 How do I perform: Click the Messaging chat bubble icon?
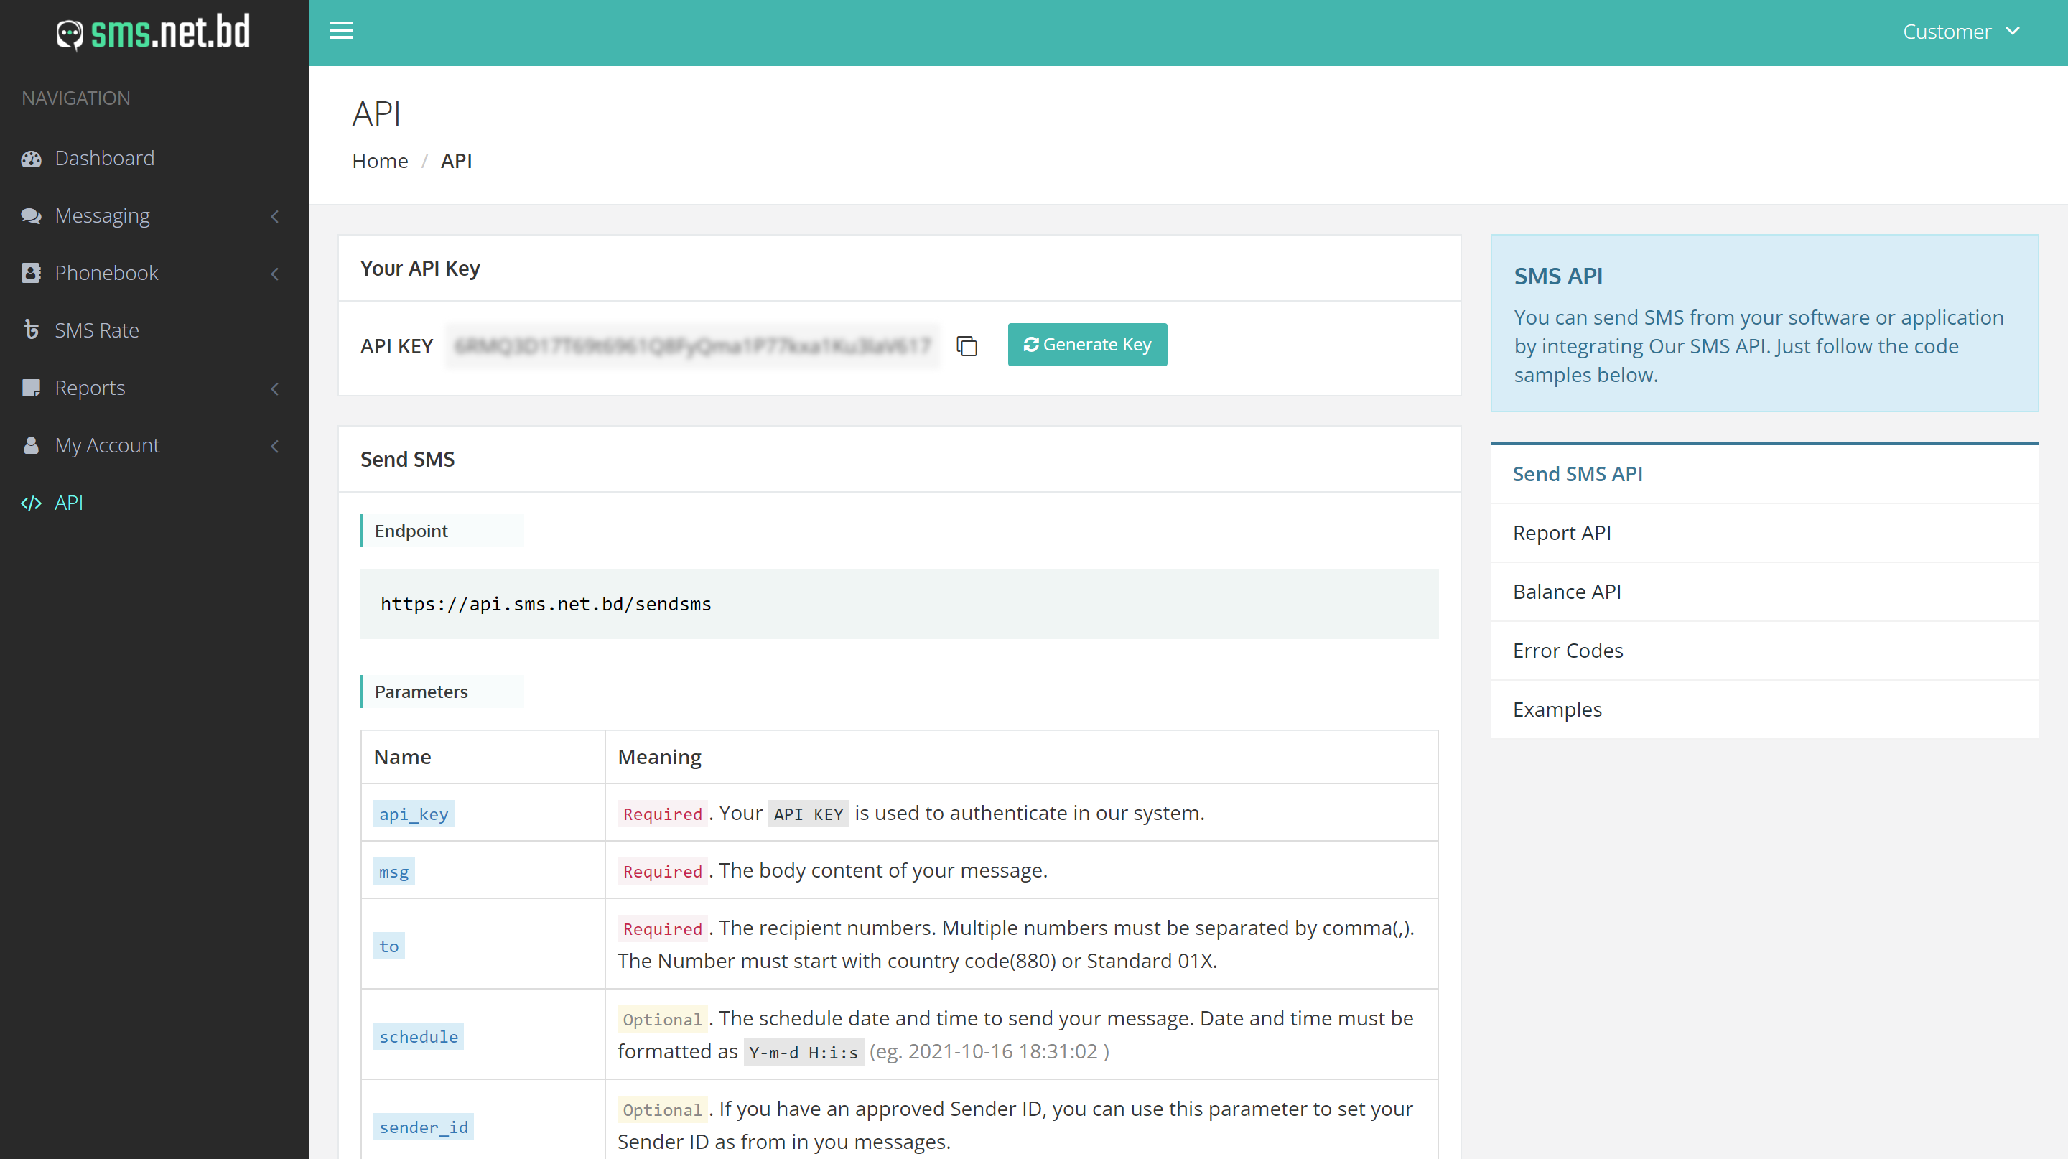(x=30, y=215)
